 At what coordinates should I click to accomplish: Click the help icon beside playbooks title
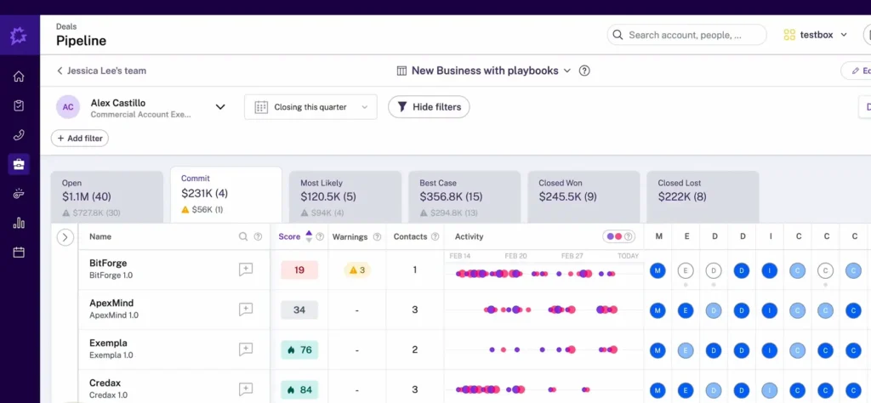point(584,71)
